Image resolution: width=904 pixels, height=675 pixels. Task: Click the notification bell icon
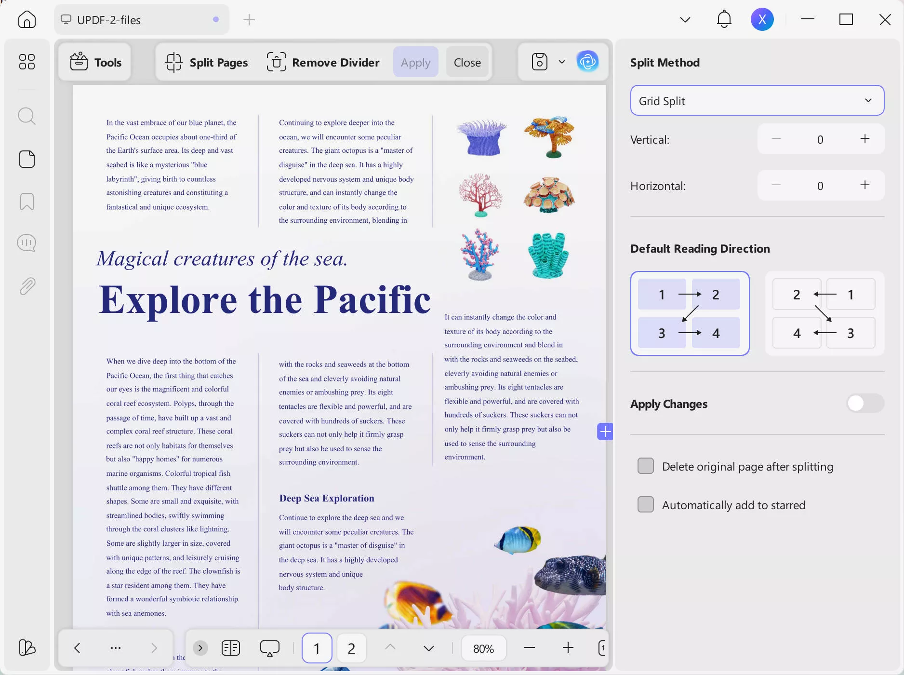(724, 20)
